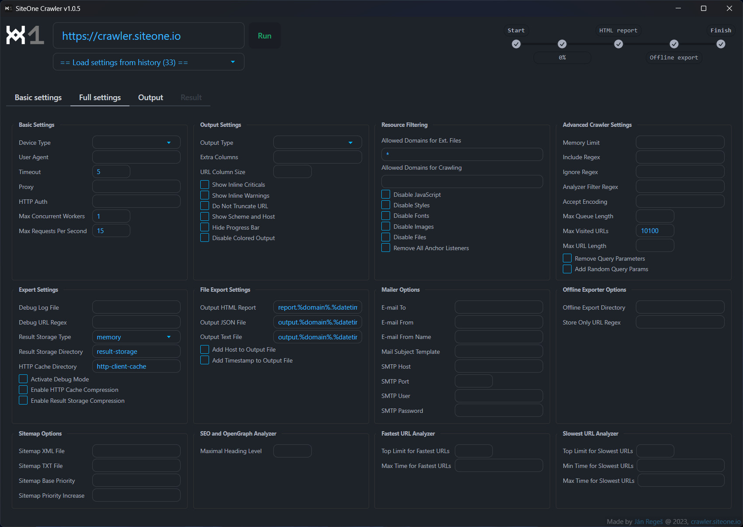Enable Add Random Query Params
The image size is (743, 527).
click(x=567, y=269)
